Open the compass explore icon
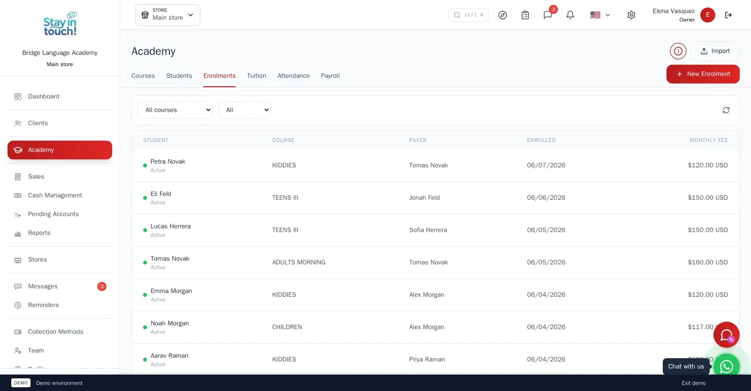The width and height of the screenshot is (751, 391). [503, 15]
